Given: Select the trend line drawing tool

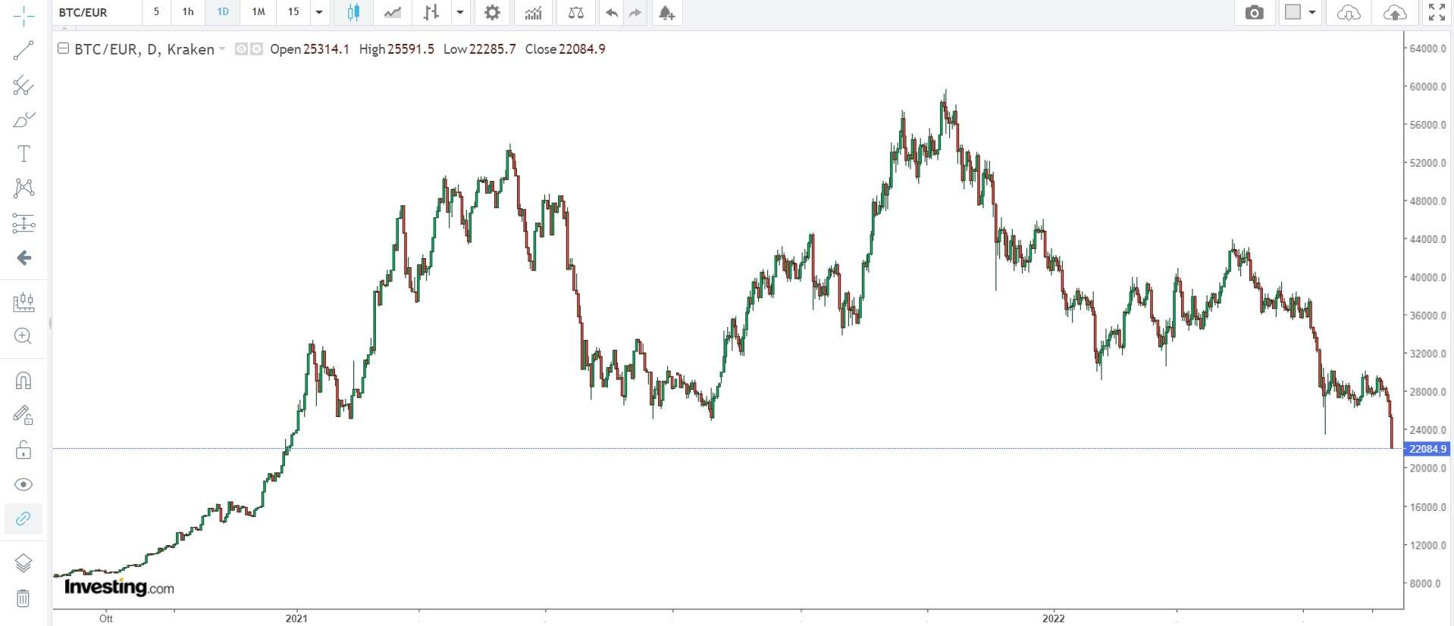Looking at the screenshot, I should pyautogui.click(x=24, y=51).
